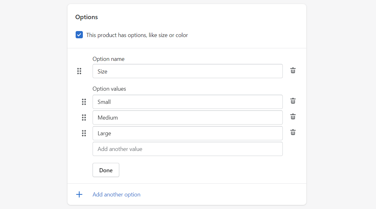Select the Small value field
Image resolution: width=376 pixels, height=209 pixels.
pos(187,102)
